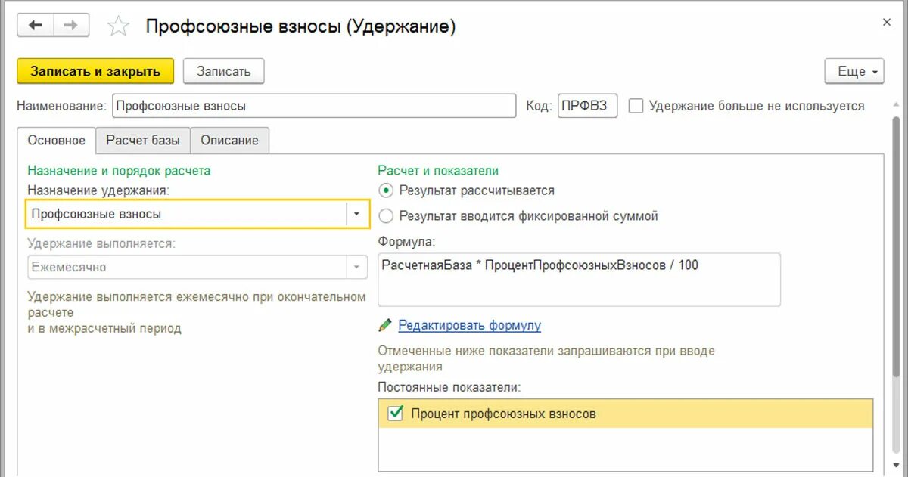Click inside the Наименование input field
Viewport: 908px width, 477px height.
[x=314, y=106]
